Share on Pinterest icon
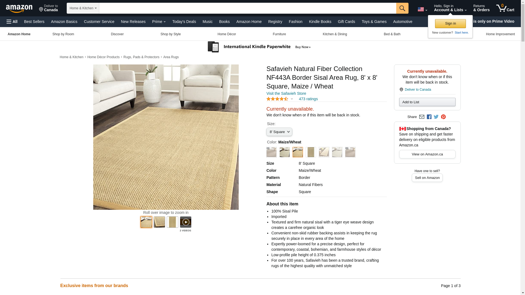Screen dimensions: 525x295 [x=443, y=117]
